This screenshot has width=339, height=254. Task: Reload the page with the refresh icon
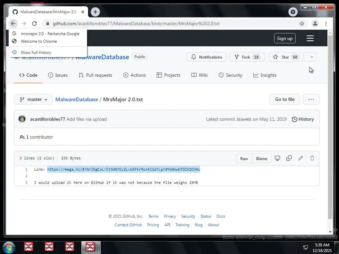[34, 23]
